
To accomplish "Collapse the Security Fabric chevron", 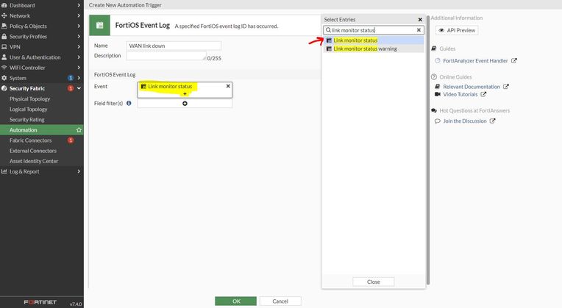I will pyautogui.click(x=79, y=88).
